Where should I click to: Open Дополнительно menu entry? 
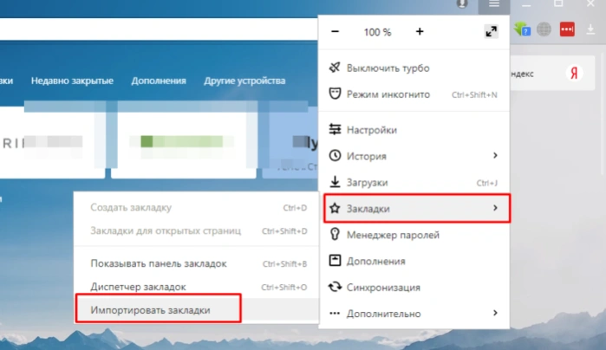click(414, 314)
